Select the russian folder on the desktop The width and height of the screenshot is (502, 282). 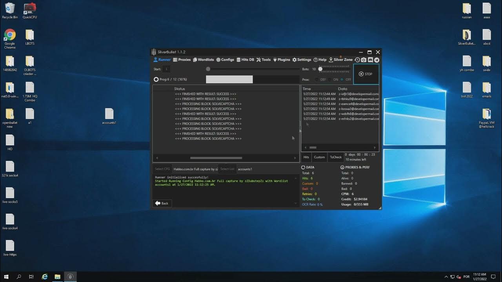467,11
